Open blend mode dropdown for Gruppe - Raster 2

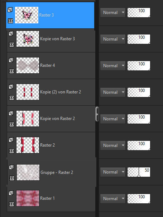click(113, 172)
